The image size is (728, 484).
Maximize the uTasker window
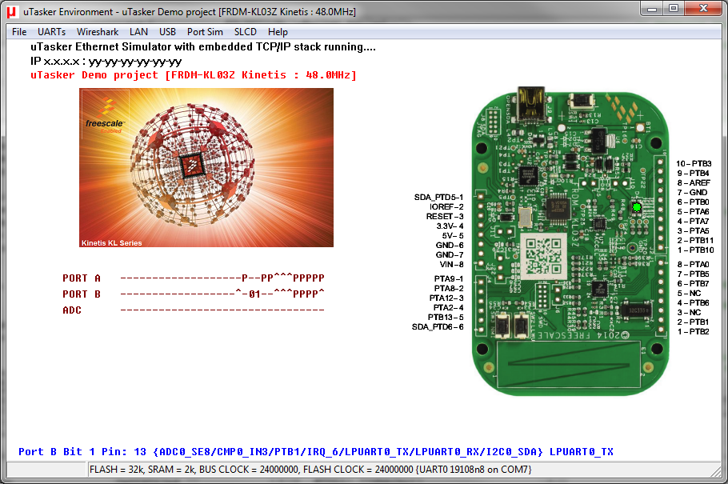click(x=674, y=9)
